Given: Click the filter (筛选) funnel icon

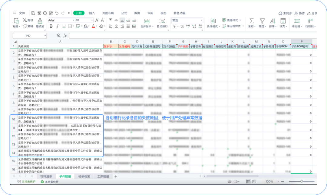Looking at the screenshot, I should click(x=262, y=21).
